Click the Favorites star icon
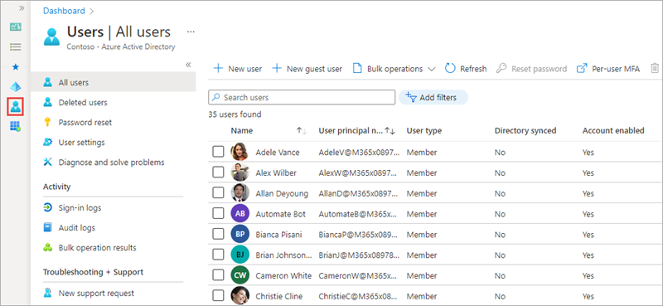Viewport: 663px width, 306px height. 16,67
